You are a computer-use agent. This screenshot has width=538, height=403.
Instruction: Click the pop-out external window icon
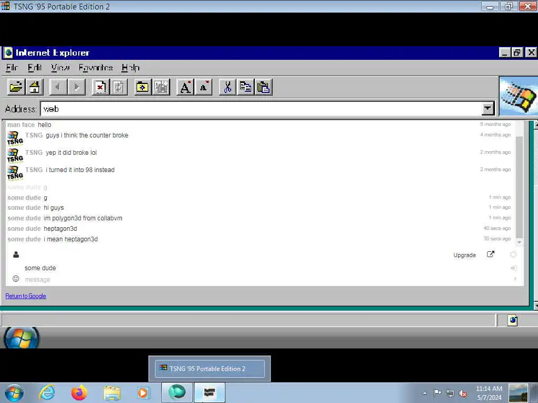(491, 254)
